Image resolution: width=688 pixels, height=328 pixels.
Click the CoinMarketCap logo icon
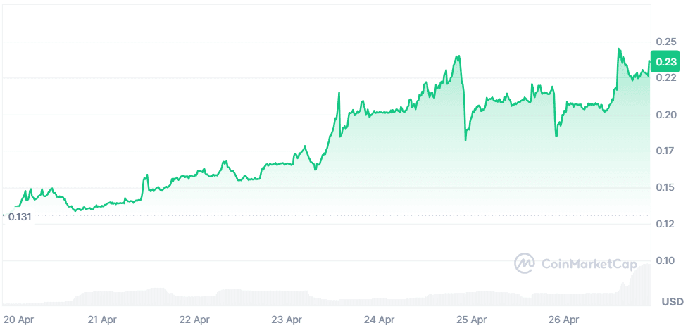point(525,264)
